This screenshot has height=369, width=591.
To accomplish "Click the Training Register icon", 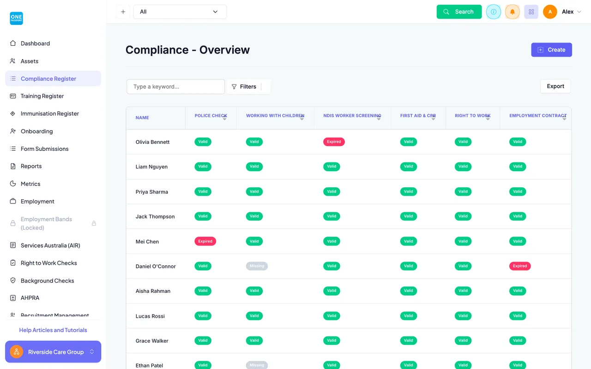I will coord(13,96).
